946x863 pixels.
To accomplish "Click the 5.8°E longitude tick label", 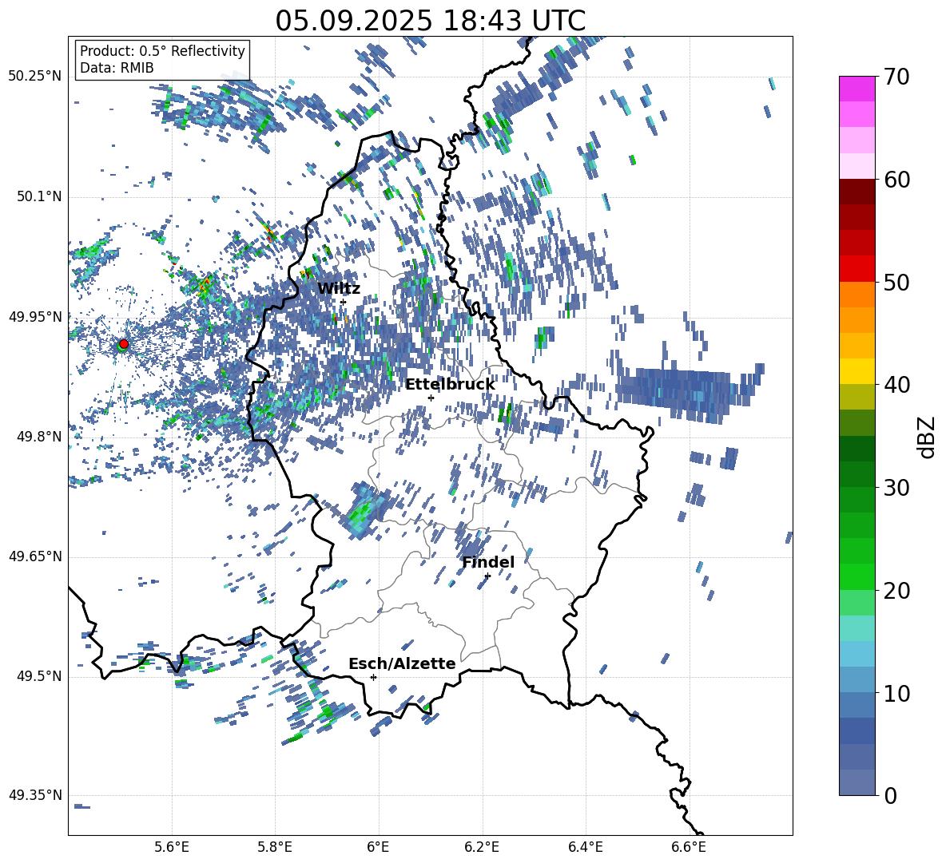I will tap(275, 847).
